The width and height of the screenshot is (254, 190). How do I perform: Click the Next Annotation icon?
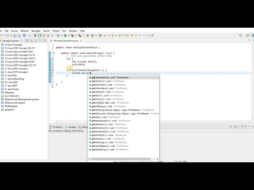click(x=113, y=36)
